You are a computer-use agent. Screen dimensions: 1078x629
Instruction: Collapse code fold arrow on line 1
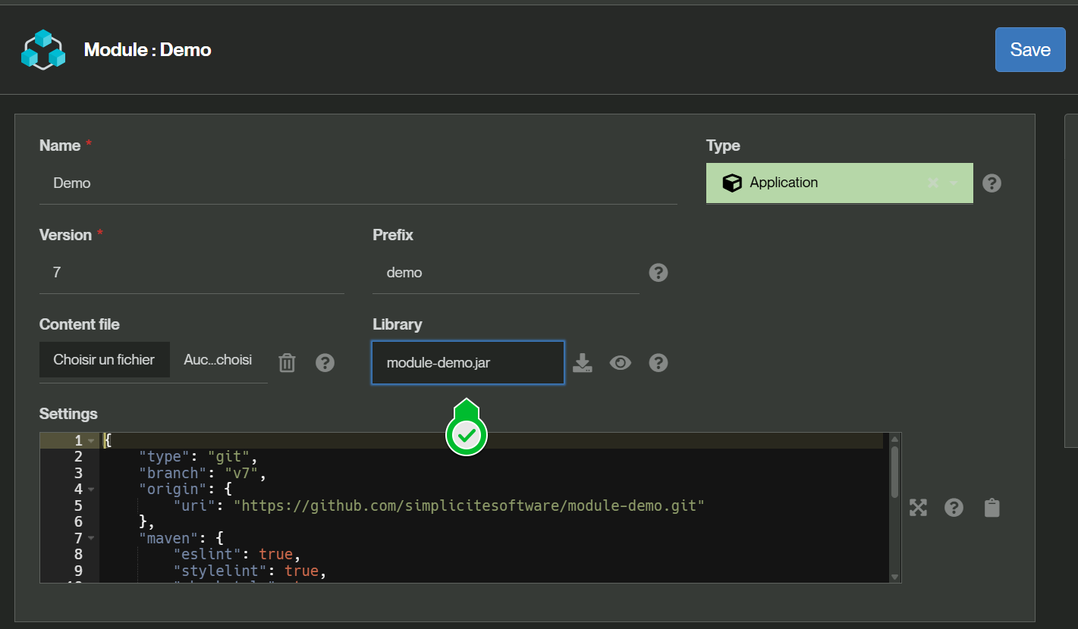[91, 441]
